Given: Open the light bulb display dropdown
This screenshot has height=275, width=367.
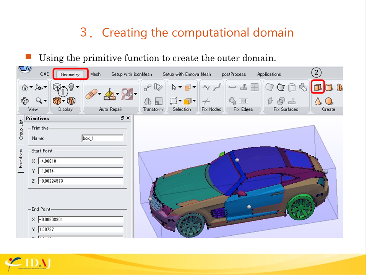Looking at the screenshot, I should pos(78,87).
